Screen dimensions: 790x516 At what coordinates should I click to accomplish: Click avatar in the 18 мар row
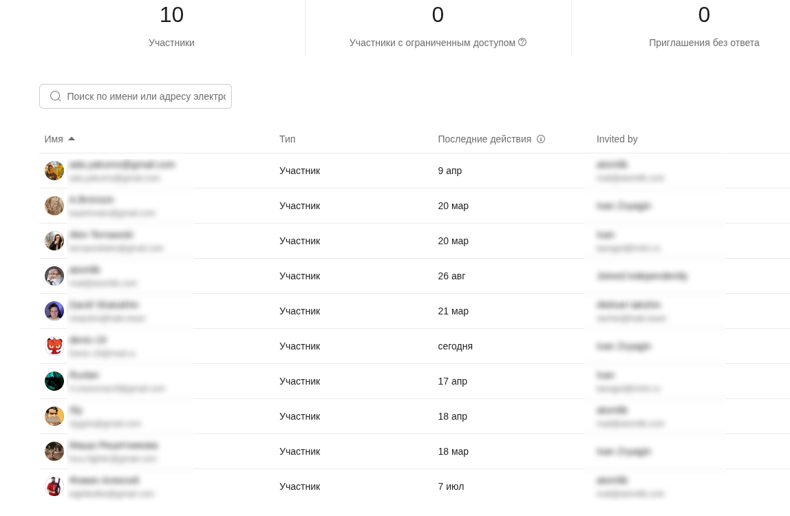click(x=54, y=451)
